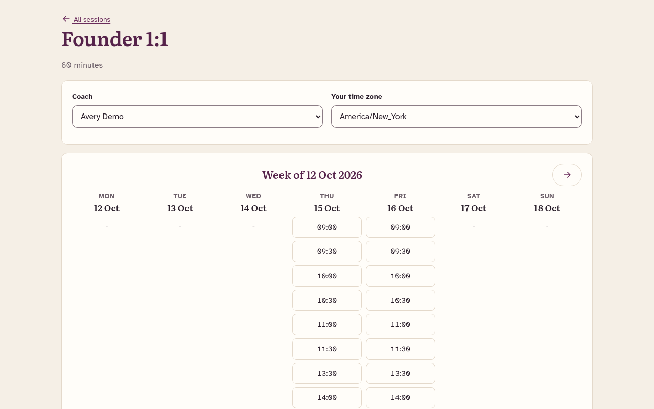Click the All sessions back link
Screen dimensions: 654x409
click(86, 19)
